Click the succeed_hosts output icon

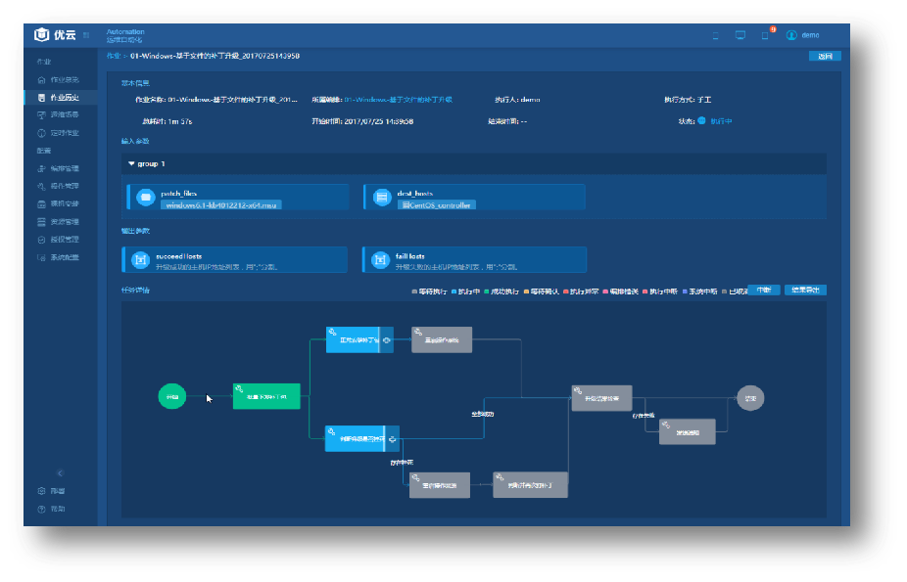[x=140, y=260]
